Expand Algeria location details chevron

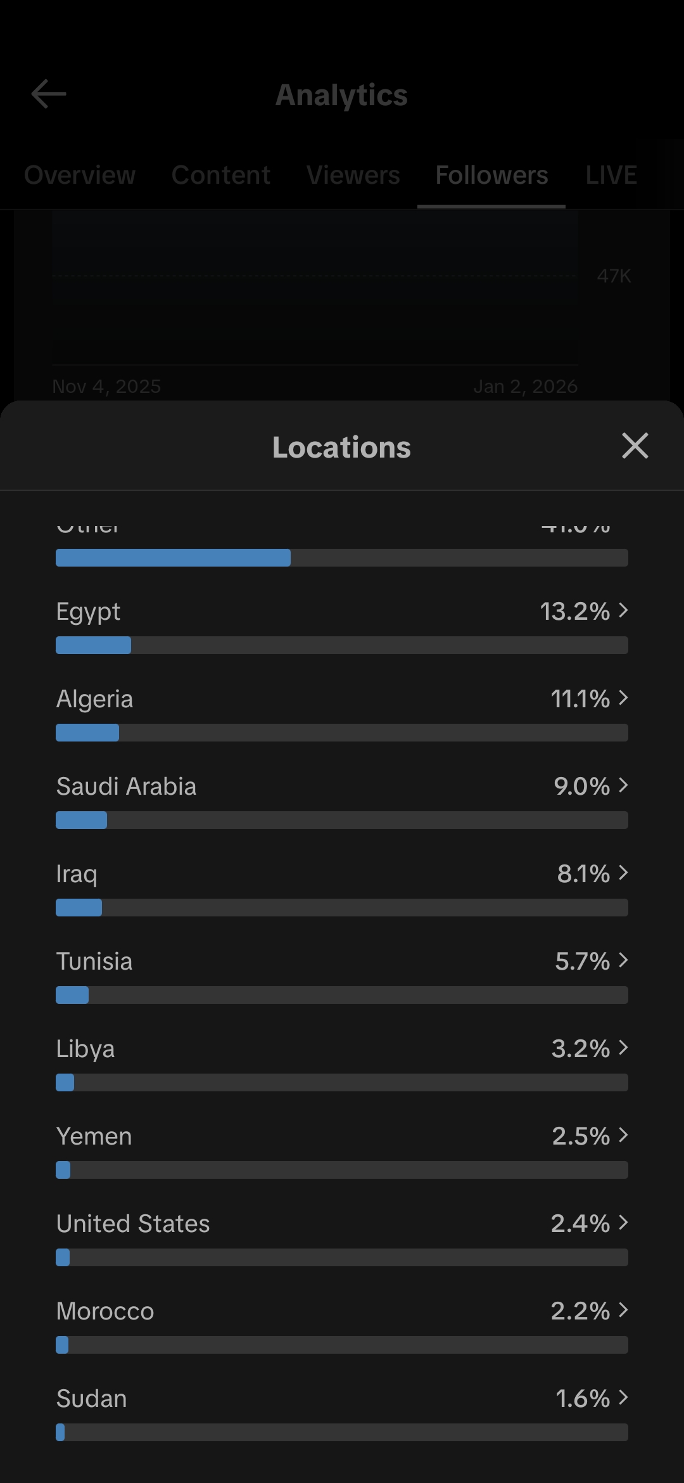click(624, 698)
